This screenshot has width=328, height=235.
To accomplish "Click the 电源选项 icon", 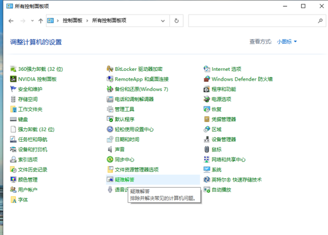I will tap(207, 99).
